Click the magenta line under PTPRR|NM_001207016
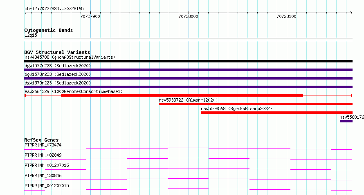The height and width of the screenshot is (195, 364). point(188,169)
